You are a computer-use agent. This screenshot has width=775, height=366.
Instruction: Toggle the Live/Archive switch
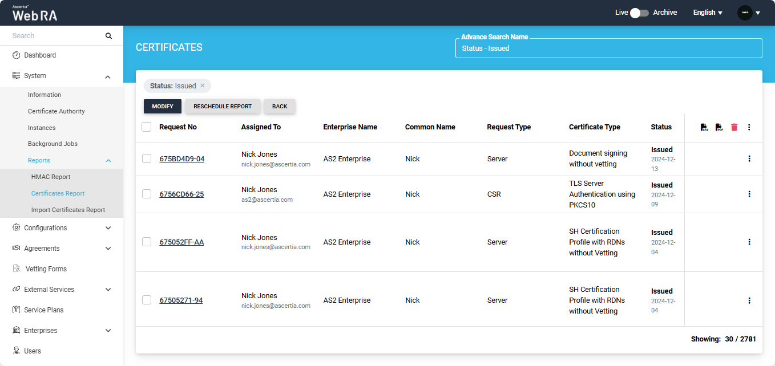pyautogui.click(x=639, y=13)
